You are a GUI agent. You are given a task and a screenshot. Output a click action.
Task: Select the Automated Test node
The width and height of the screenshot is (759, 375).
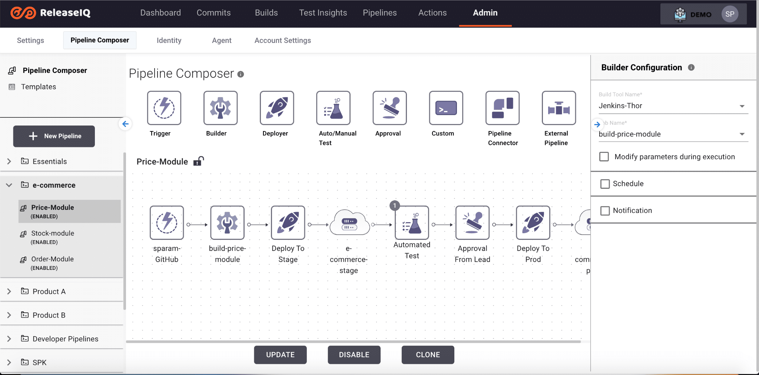[412, 222]
